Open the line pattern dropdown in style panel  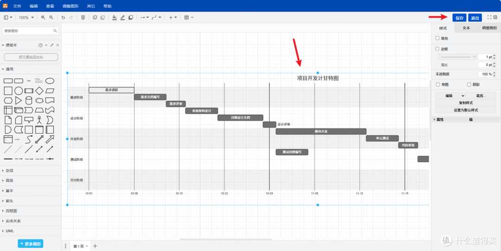click(457, 57)
